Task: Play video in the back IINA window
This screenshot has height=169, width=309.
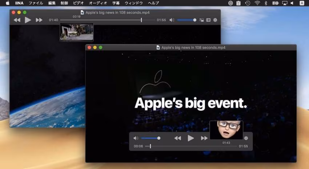Action: (x=28, y=20)
